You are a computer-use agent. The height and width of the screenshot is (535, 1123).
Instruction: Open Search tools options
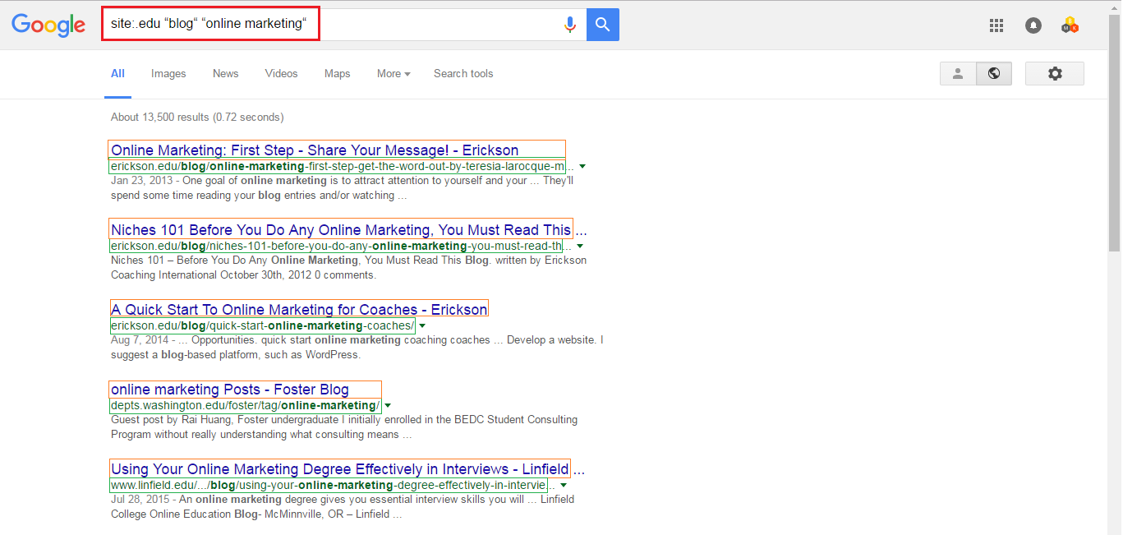[x=463, y=73]
